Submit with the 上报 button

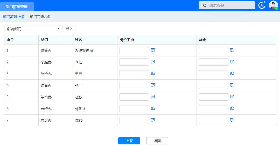[x=129, y=141]
